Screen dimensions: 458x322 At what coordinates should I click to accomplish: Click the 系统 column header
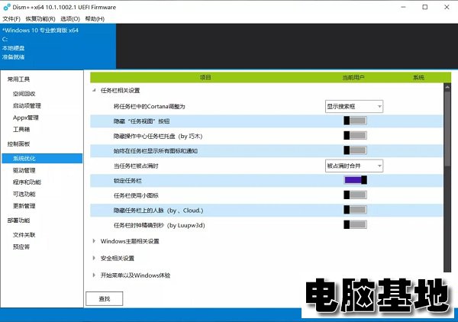(418, 77)
